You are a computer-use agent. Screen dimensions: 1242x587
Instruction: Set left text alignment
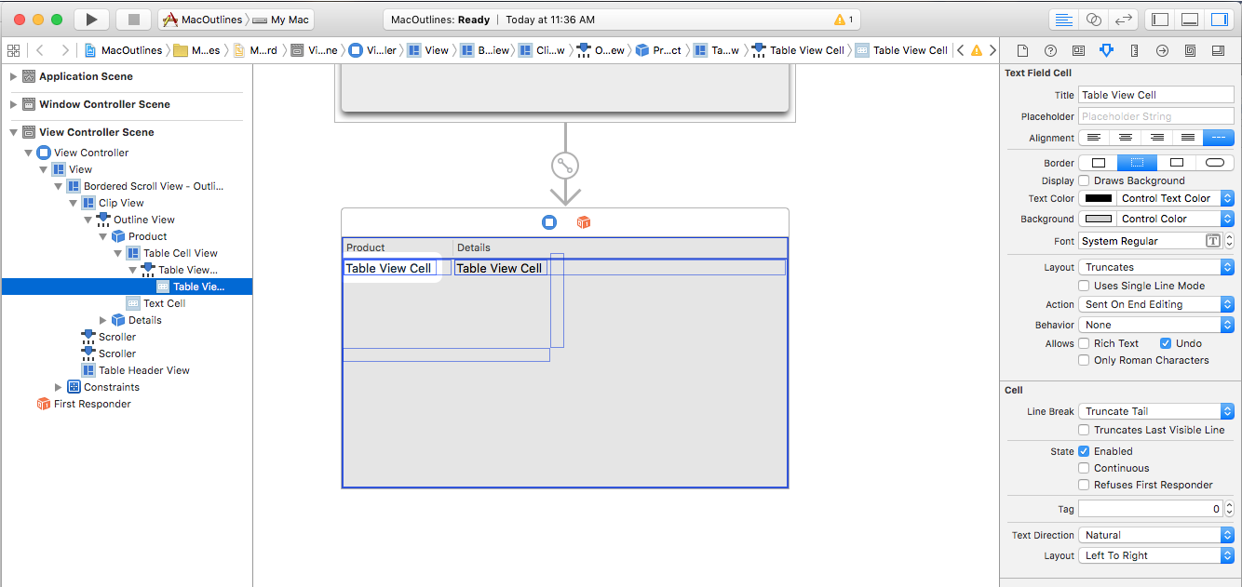coord(1094,138)
